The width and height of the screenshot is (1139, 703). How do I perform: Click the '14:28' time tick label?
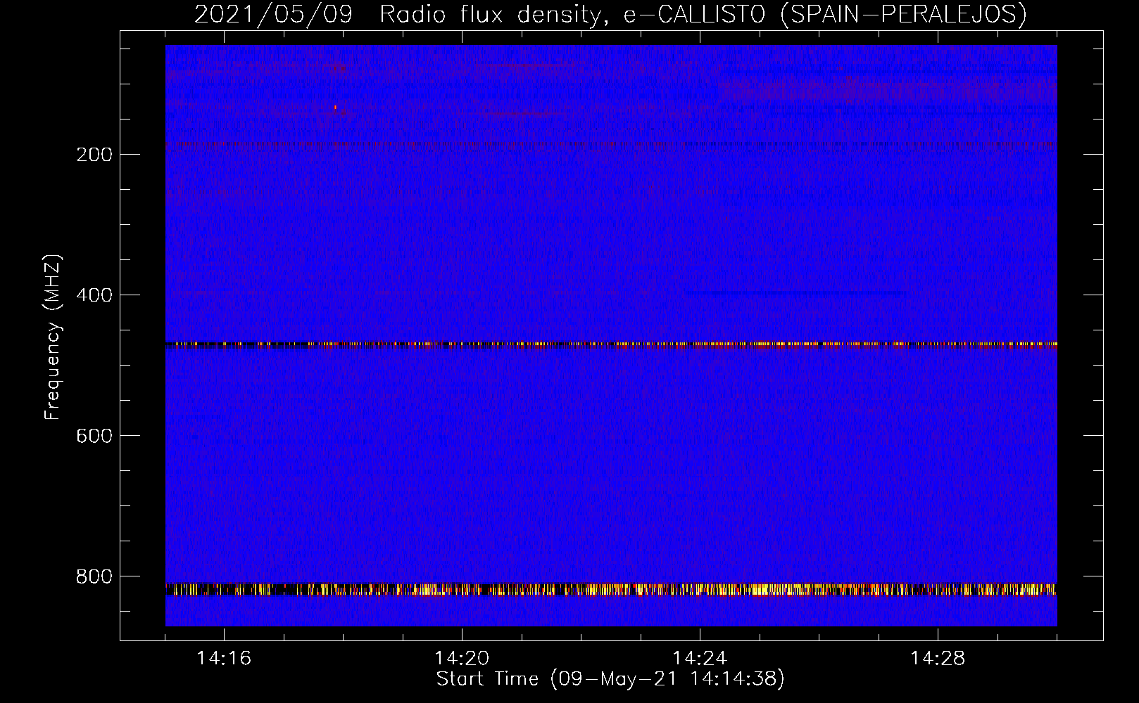tap(938, 659)
